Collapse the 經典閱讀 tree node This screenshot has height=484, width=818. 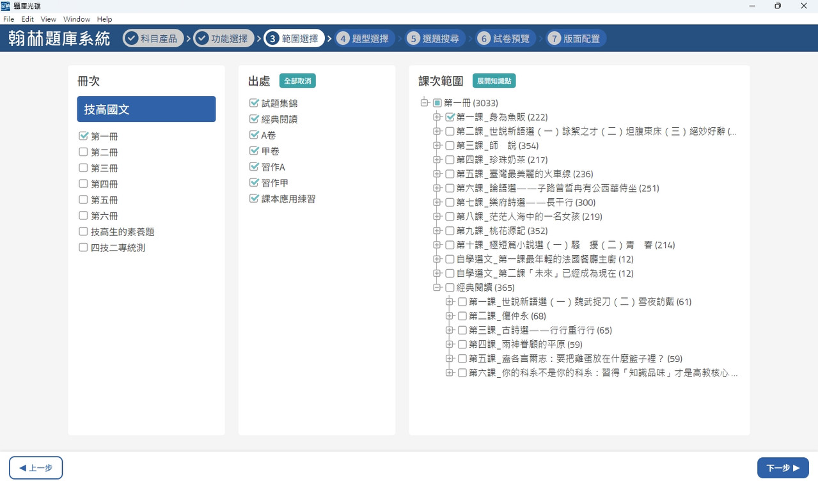pos(437,287)
